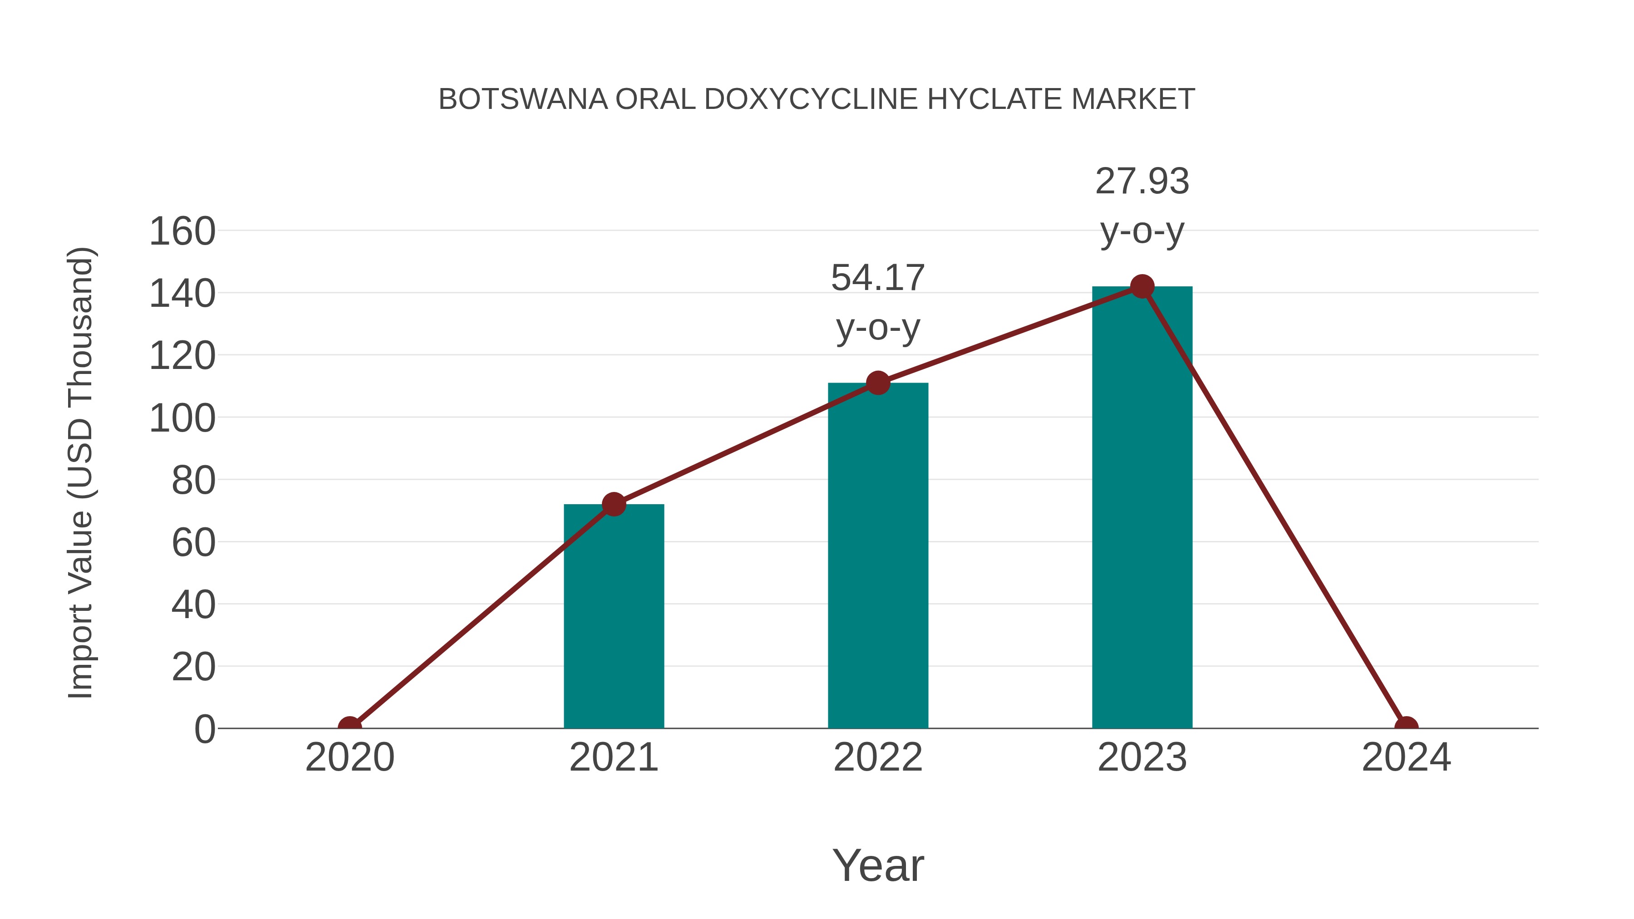The height and width of the screenshot is (919, 1634).
Task: Click the y-axis tick label 20
Action: point(193,667)
